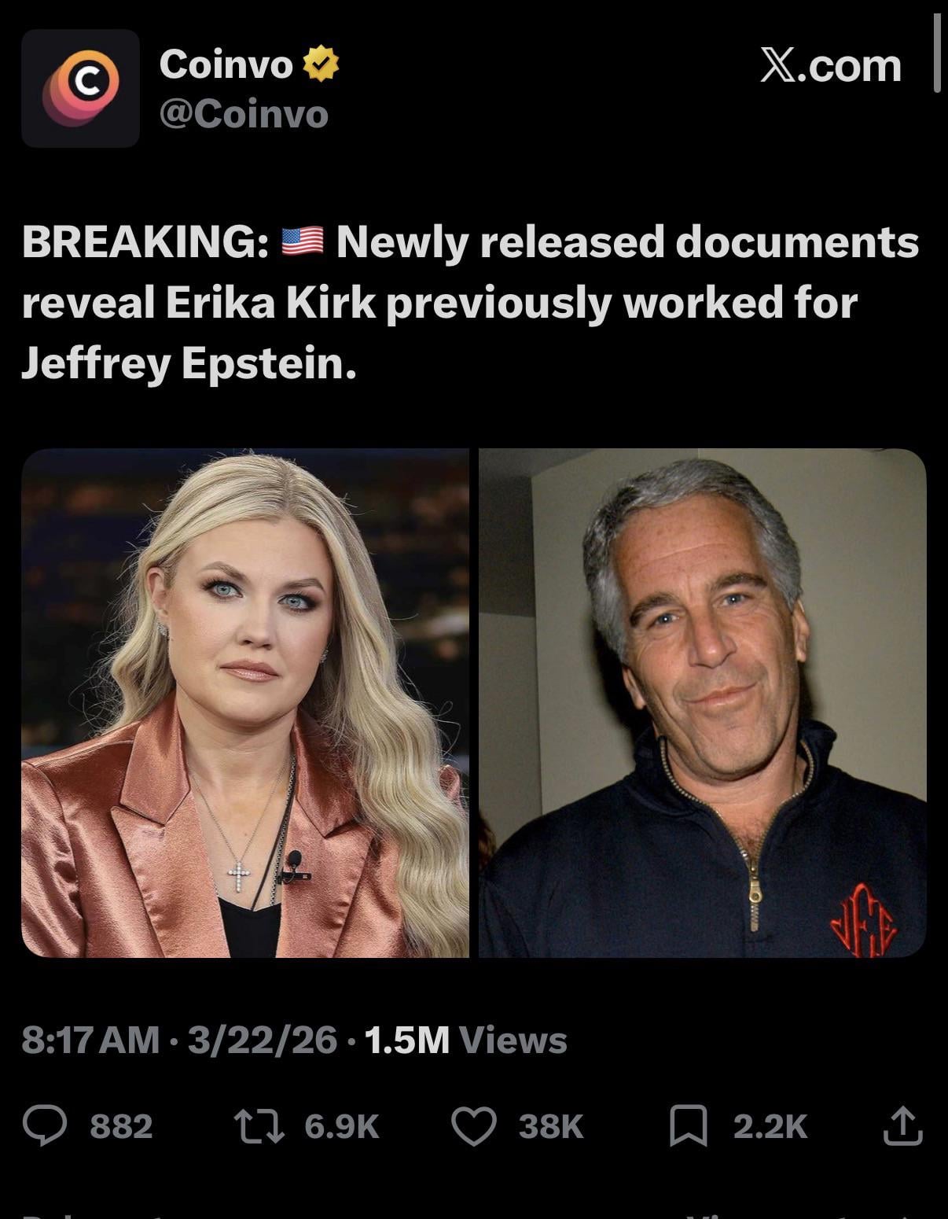Select the BREAKING post text

click(x=470, y=303)
